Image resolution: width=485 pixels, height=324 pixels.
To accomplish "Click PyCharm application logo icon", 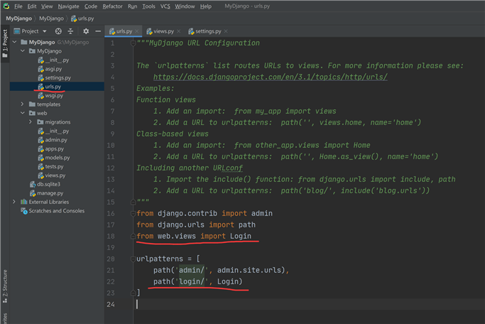I will (x=6, y=6).
